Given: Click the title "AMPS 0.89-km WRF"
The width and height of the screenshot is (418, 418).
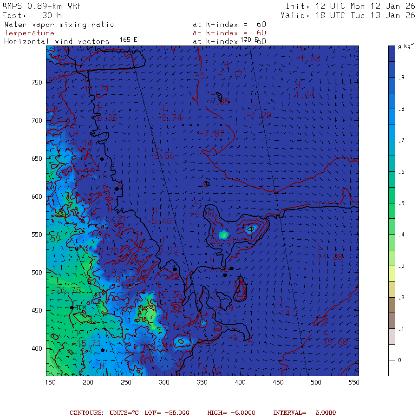Looking at the screenshot, I should coord(42,6).
